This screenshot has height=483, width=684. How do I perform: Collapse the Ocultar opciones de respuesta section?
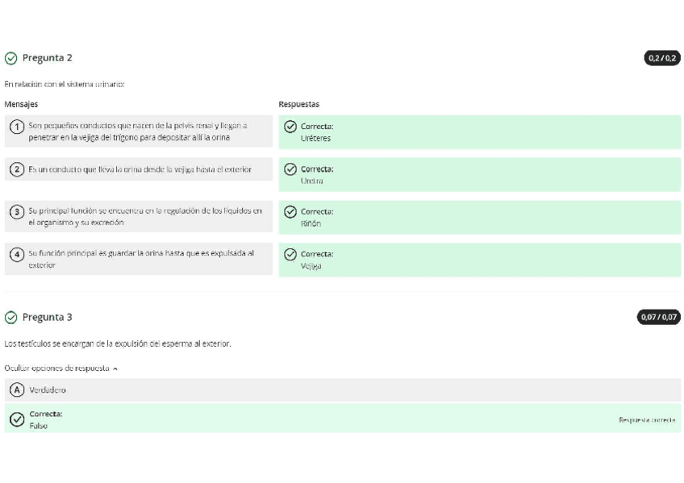61,368
